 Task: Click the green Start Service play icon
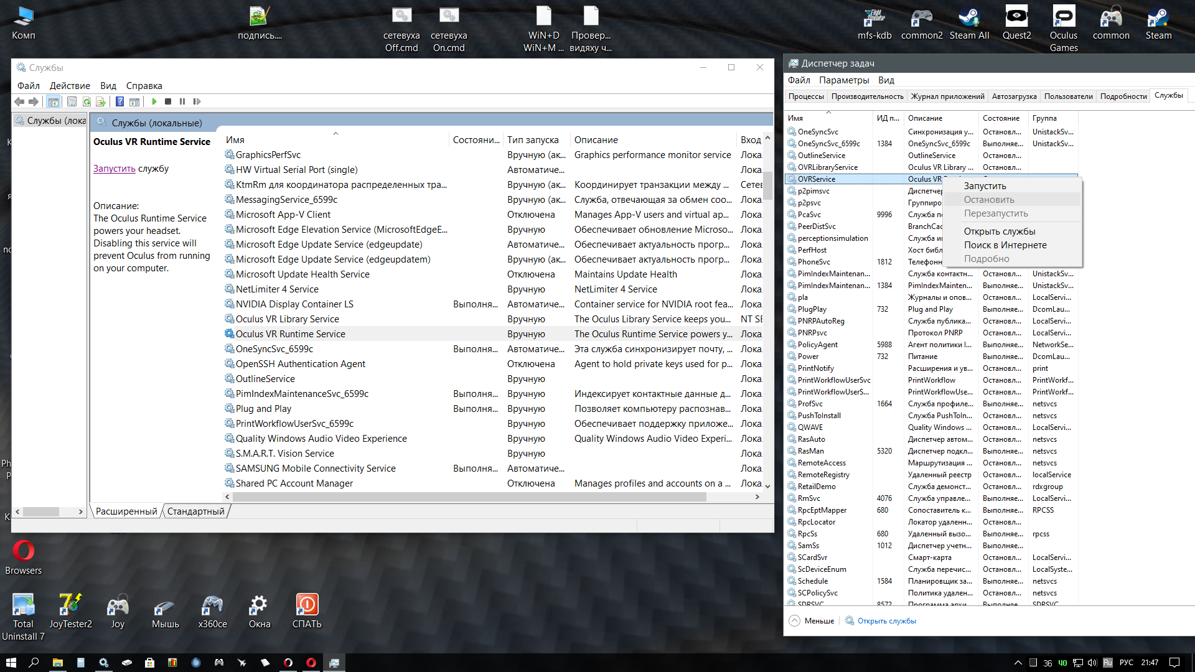point(154,101)
